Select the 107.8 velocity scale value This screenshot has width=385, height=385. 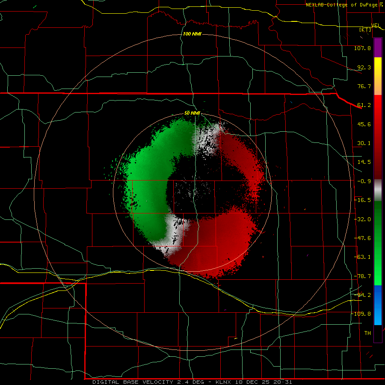362,48
